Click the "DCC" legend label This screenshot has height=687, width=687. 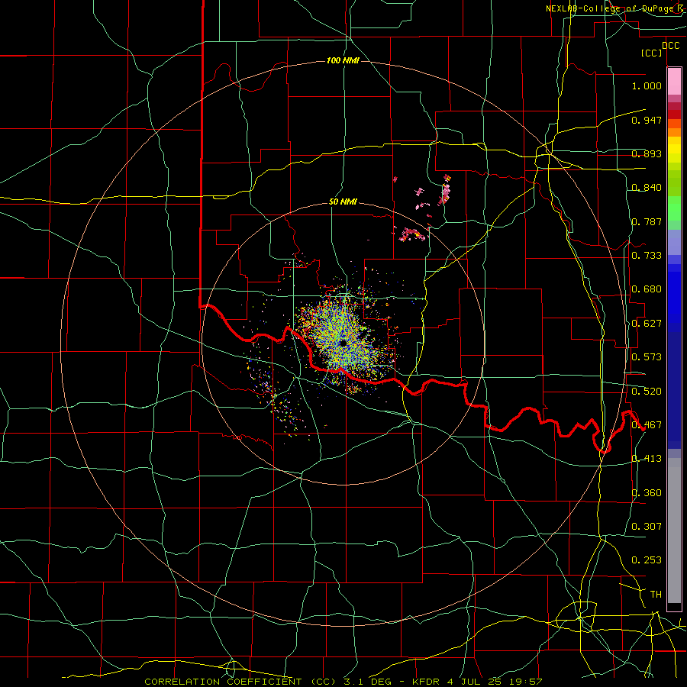[670, 46]
